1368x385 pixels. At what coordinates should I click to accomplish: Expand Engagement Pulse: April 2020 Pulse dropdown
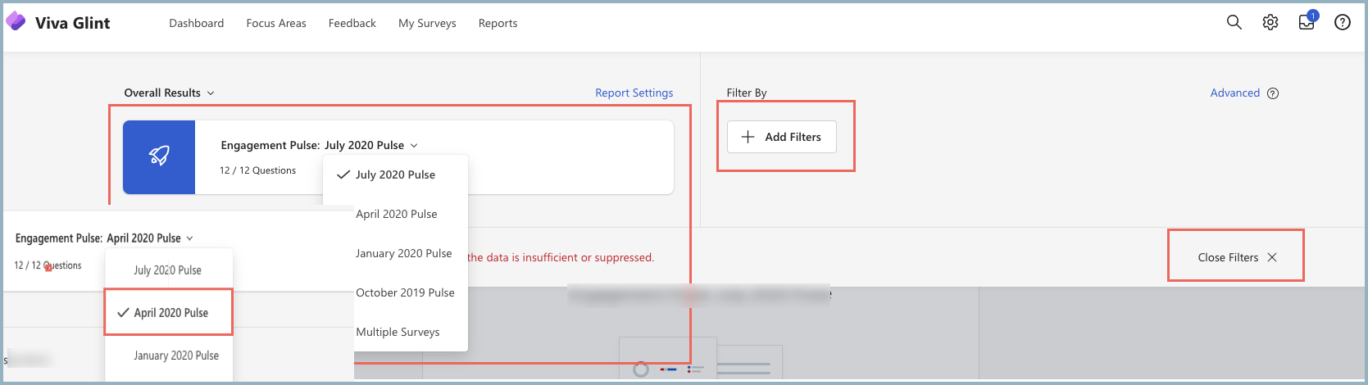click(104, 238)
